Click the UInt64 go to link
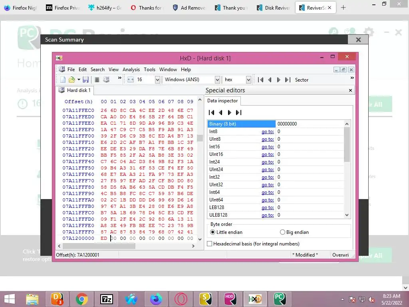 [x=268, y=200]
